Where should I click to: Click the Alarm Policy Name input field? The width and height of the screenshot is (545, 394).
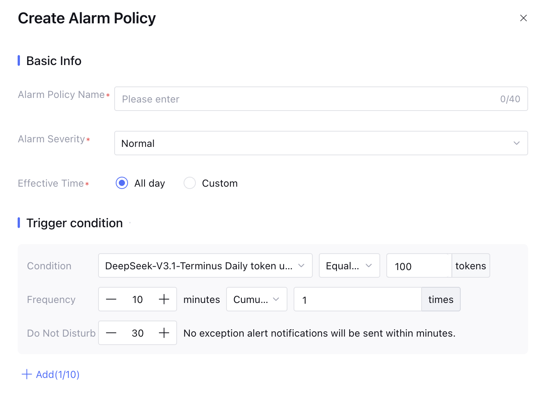307,99
